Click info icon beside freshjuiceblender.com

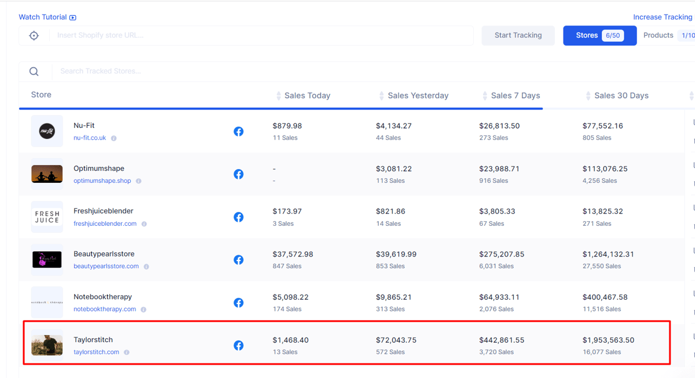(x=144, y=224)
